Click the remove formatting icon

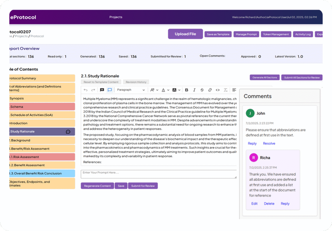[x=225, y=90]
